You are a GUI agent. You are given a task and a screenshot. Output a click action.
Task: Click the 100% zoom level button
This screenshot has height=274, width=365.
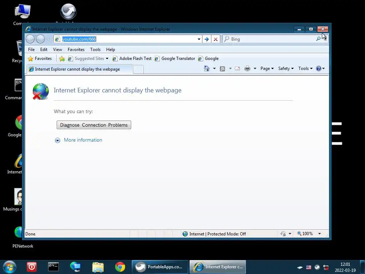[305, 234]
